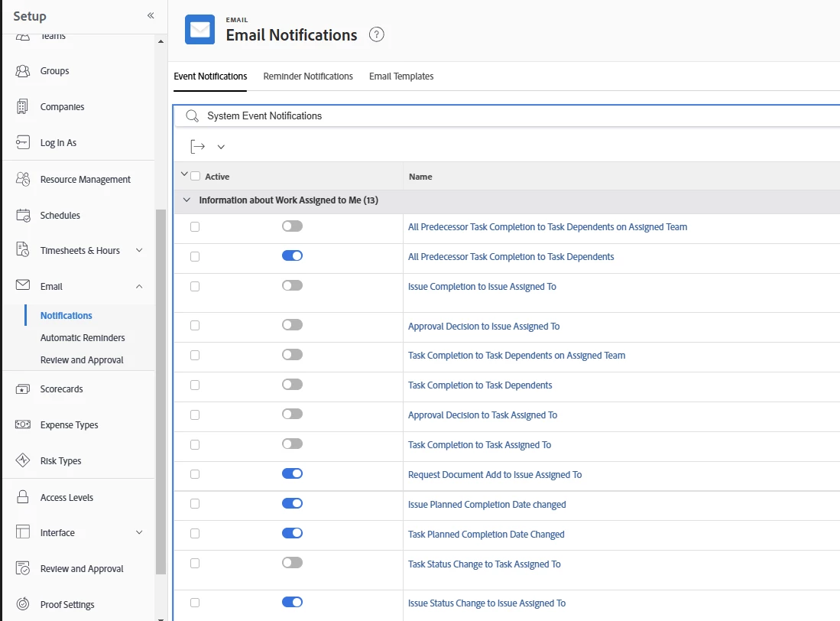Open Task Completion to Task Dependents on Assigned Team link

click(x=517, y=356)
